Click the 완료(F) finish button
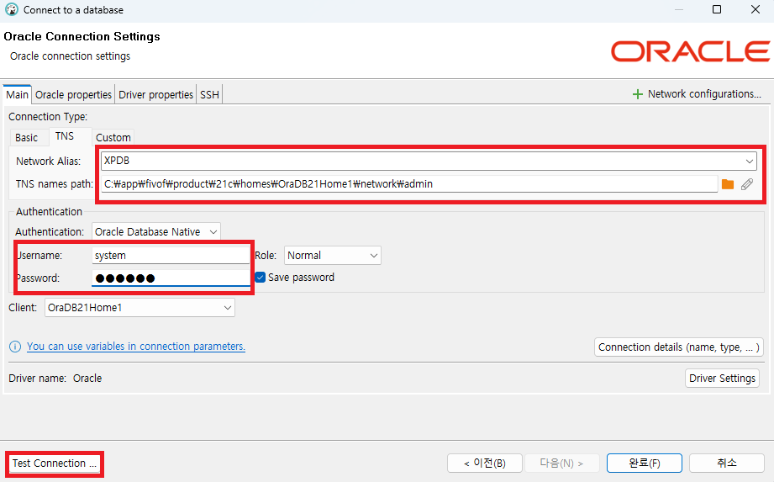This screenshot has width=774, height=482. coord(645,463)
